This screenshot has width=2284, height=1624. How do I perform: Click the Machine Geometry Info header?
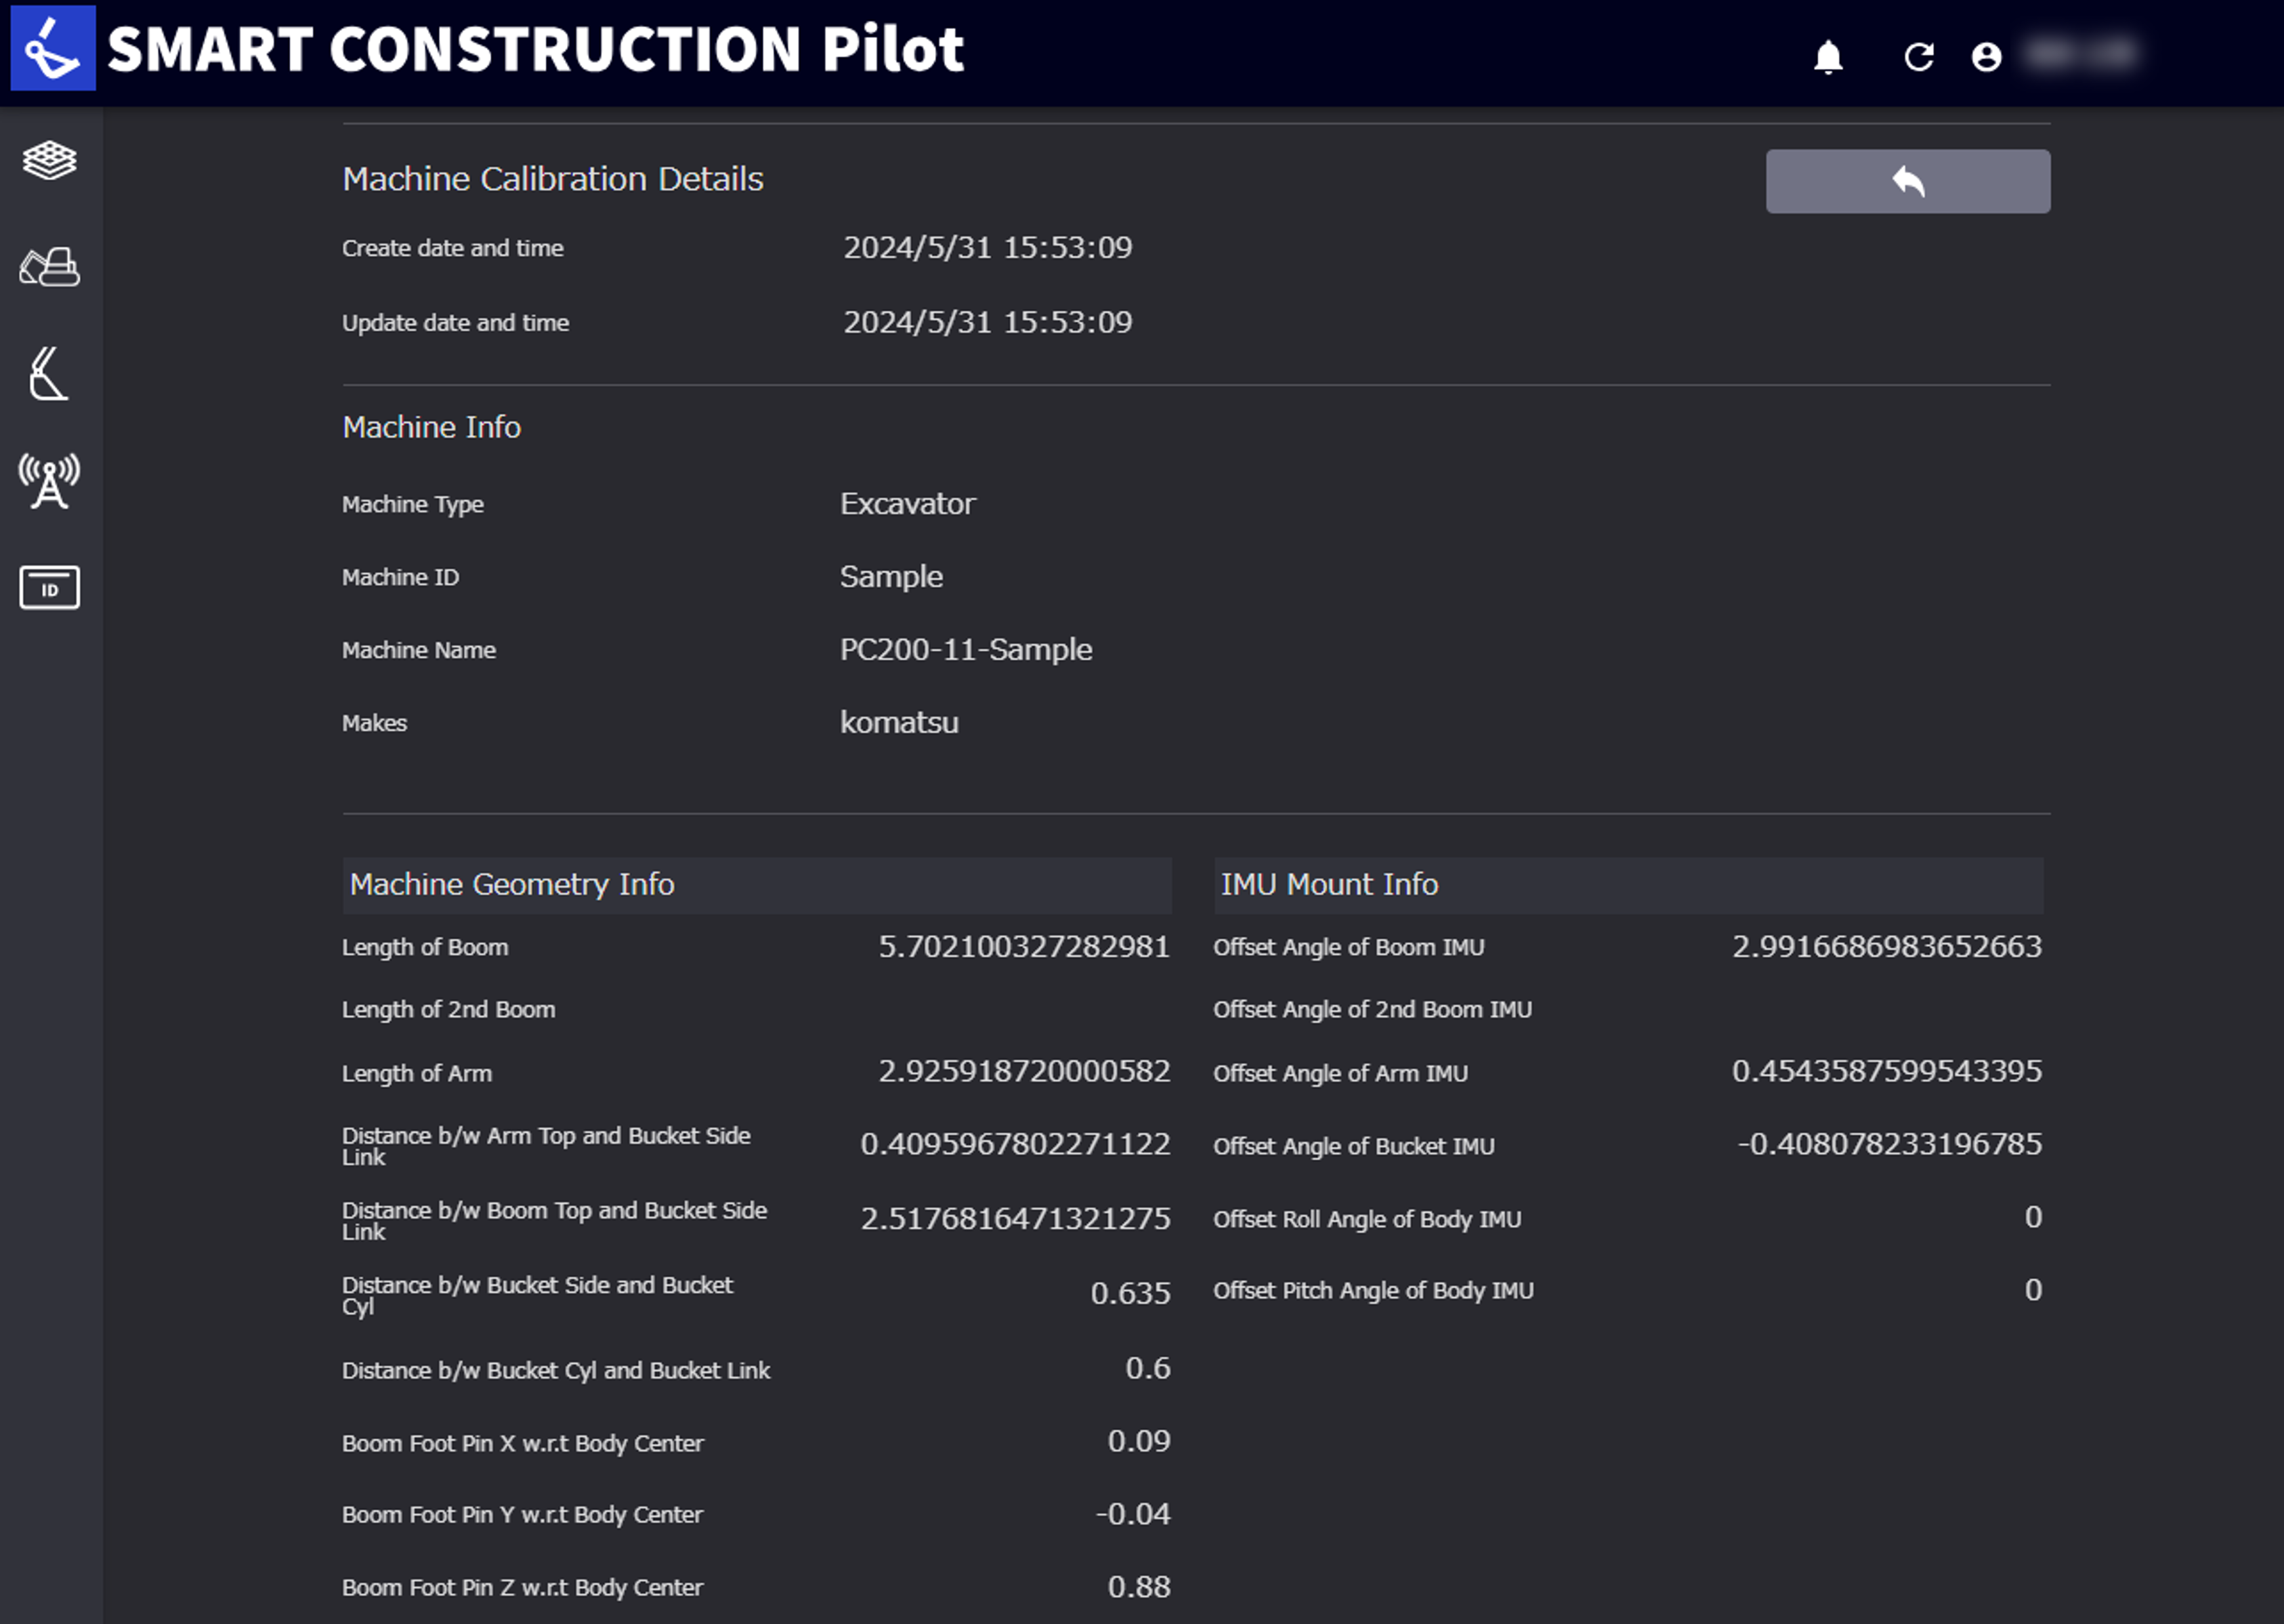757,885
